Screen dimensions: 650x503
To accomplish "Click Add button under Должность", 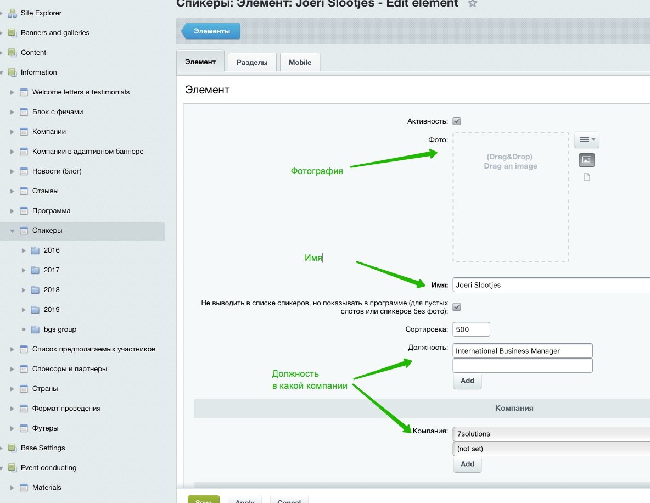I will (x=467, y=381).
